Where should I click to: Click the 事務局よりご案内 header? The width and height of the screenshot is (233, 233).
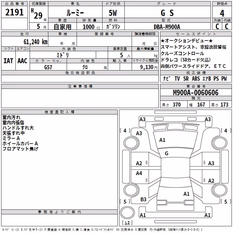point(59,212)
